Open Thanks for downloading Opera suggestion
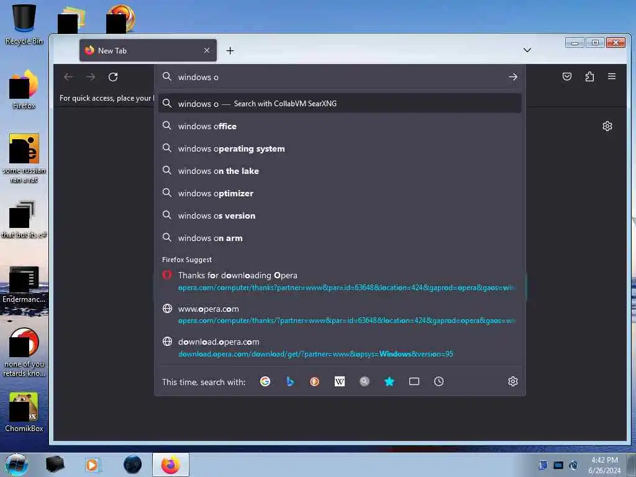The image size is (636, 477). point(340,281)
